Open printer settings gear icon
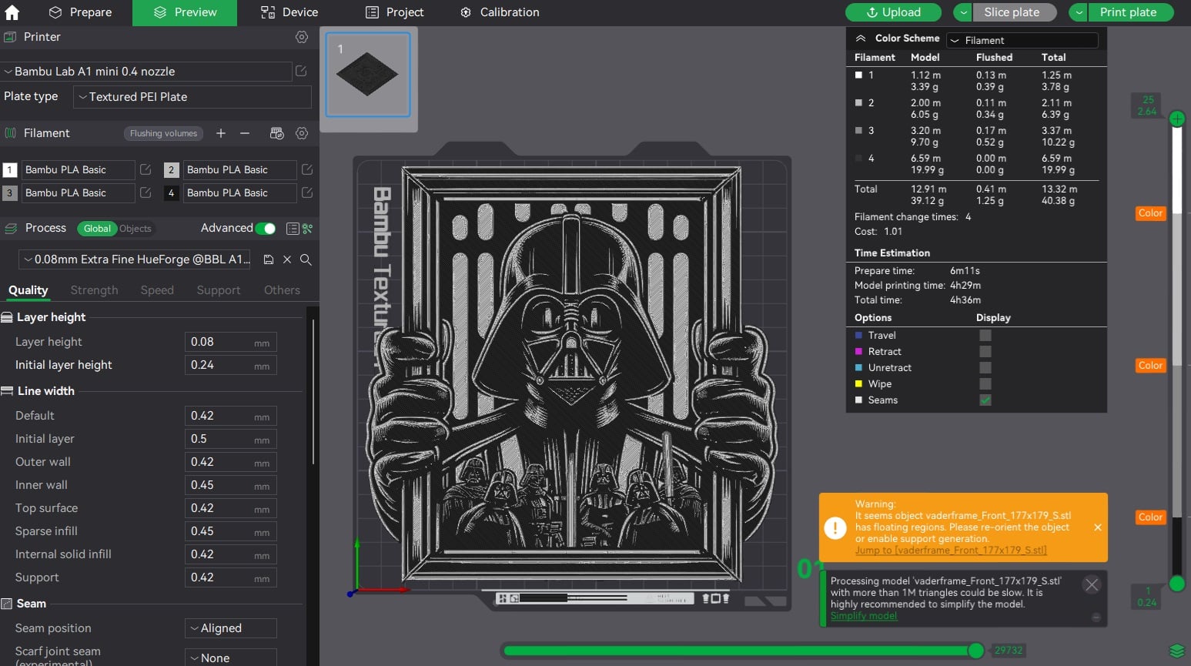Image resolution: width=1191 pixels, height=666 pixels. 302,37
